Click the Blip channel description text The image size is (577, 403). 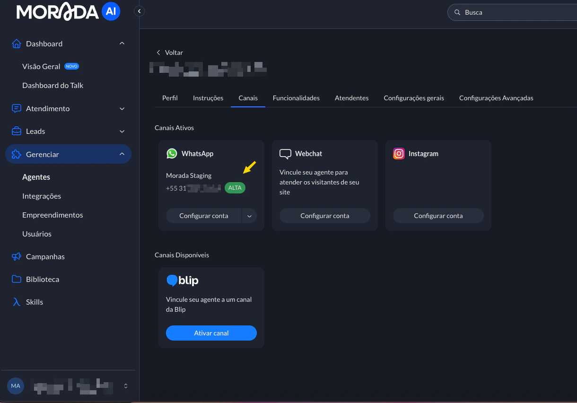click(209, 305)
